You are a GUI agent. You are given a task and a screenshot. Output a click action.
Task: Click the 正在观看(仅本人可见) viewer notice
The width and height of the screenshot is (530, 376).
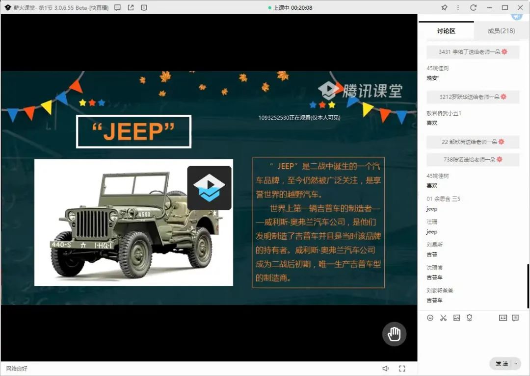tap(299, 118)
